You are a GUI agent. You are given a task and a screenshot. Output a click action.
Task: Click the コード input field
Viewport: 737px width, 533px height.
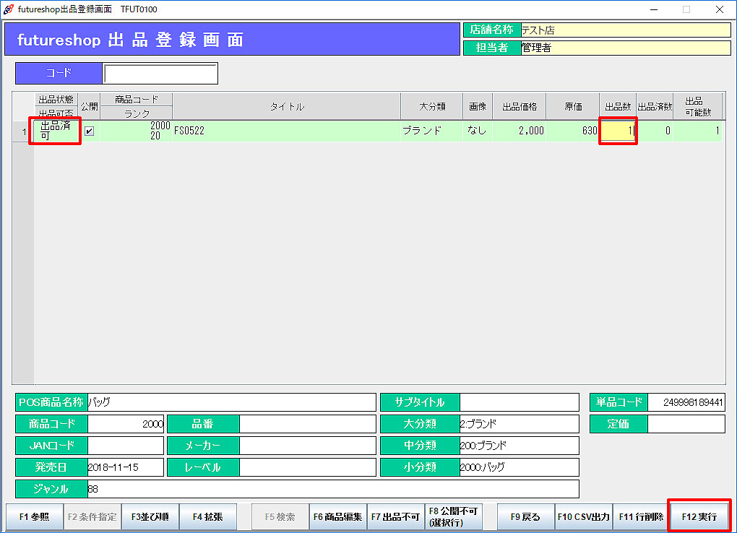160,74
